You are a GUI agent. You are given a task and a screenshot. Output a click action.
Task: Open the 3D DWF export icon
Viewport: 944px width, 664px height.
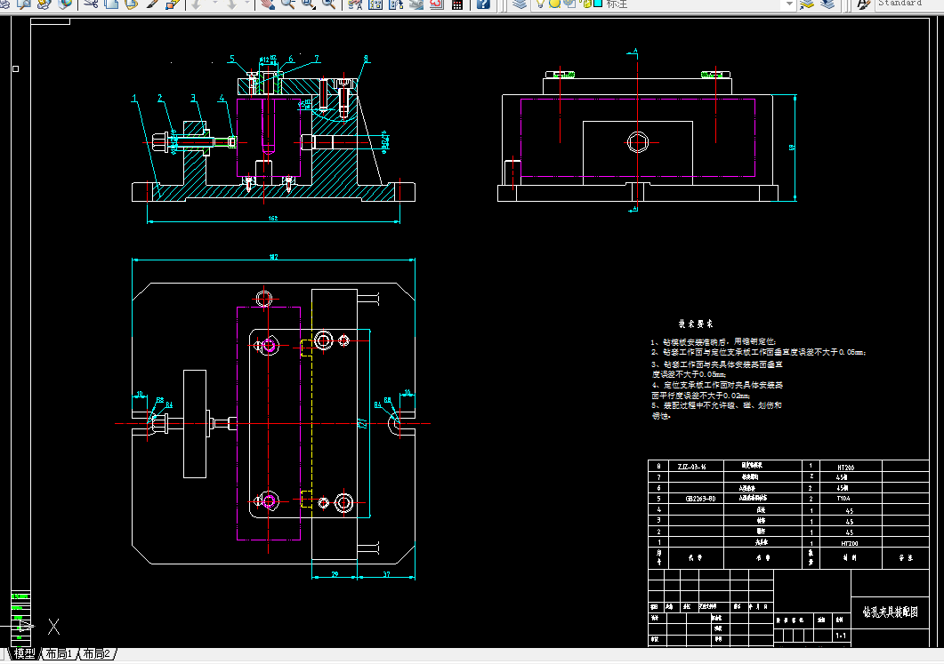[x=64, y=4]
